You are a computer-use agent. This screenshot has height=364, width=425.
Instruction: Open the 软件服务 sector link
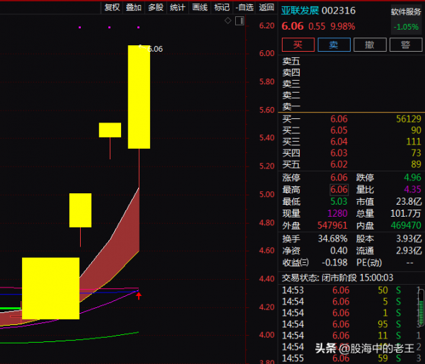click(x=406, y=12)
